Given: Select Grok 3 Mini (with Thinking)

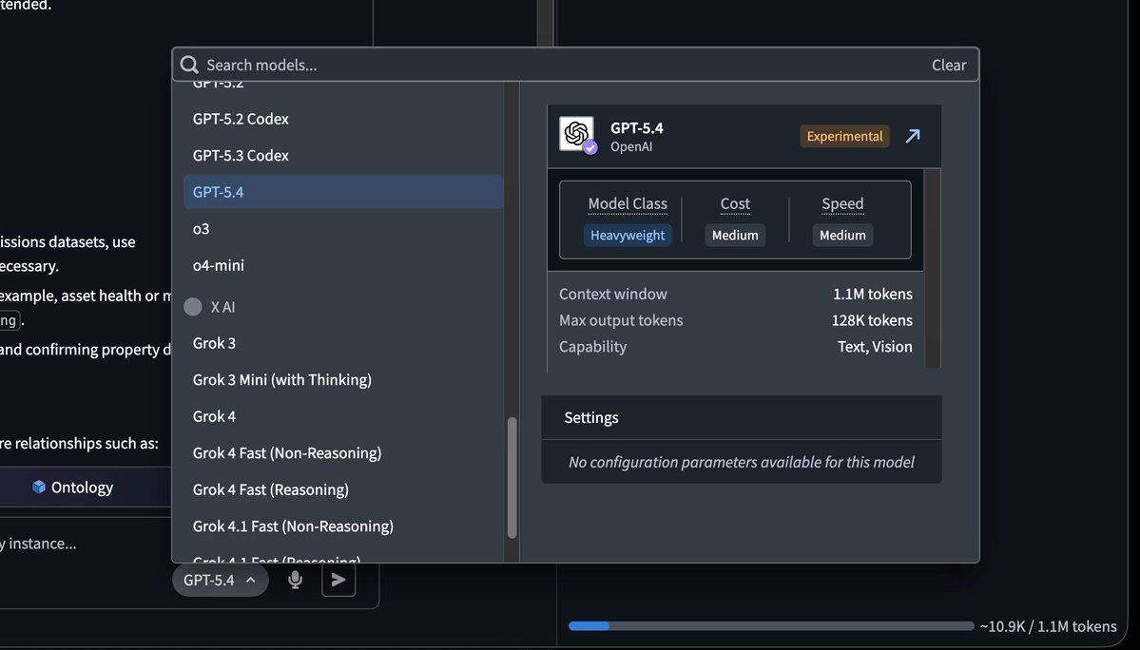Looking at the screenshot, I should (343, 379).
